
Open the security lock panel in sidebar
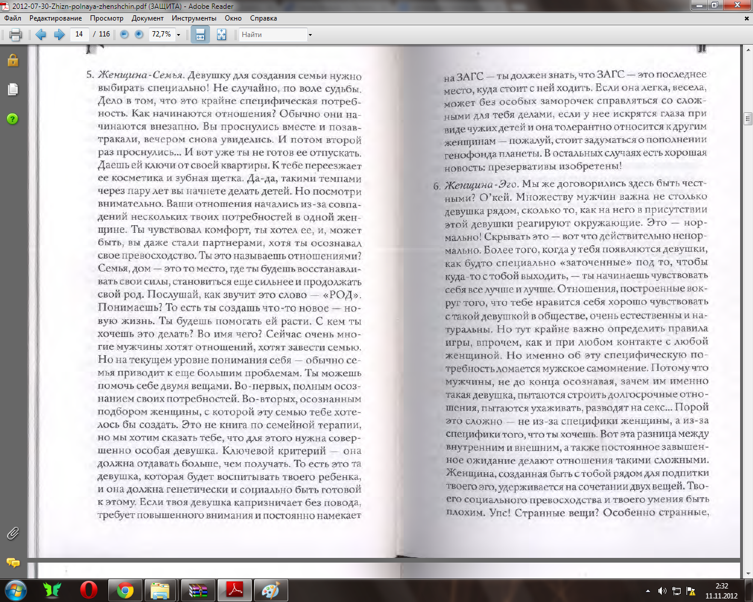[x=13, y=61]
